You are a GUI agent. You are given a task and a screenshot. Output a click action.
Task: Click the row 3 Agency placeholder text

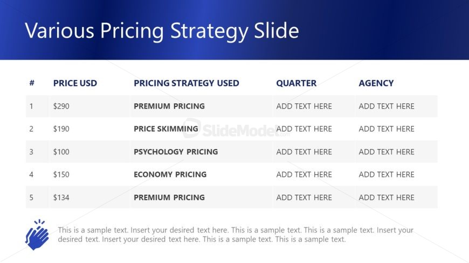tap(387, 152)
